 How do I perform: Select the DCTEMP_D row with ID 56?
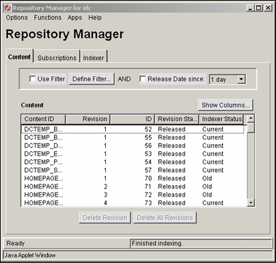(133, 146)
